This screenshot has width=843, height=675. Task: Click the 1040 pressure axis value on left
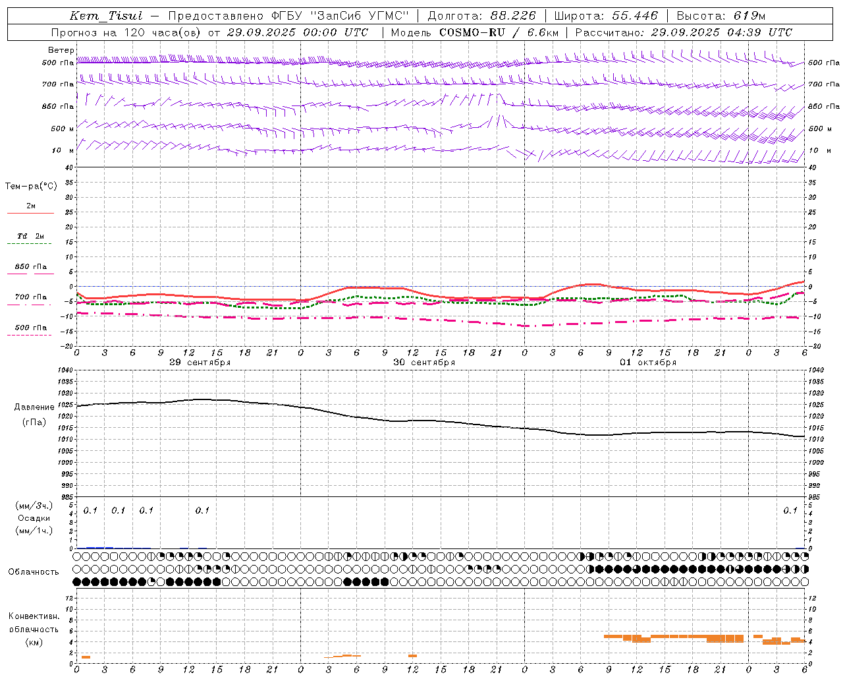click(x=65, y=370)
